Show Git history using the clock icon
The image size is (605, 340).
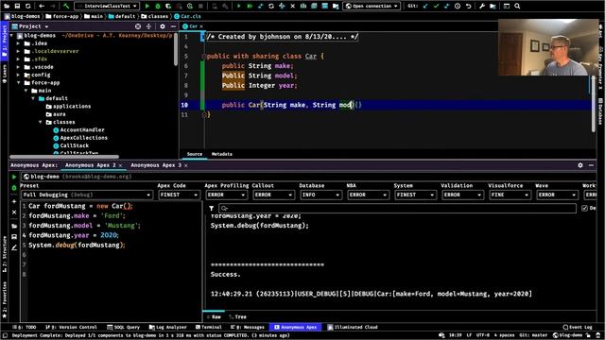click(x=458, y=7)
